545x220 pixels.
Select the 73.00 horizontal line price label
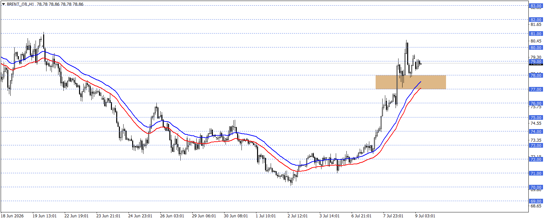point(535,145)
